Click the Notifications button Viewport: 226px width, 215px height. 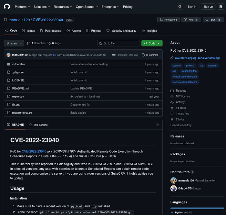(x=168, y=20)
